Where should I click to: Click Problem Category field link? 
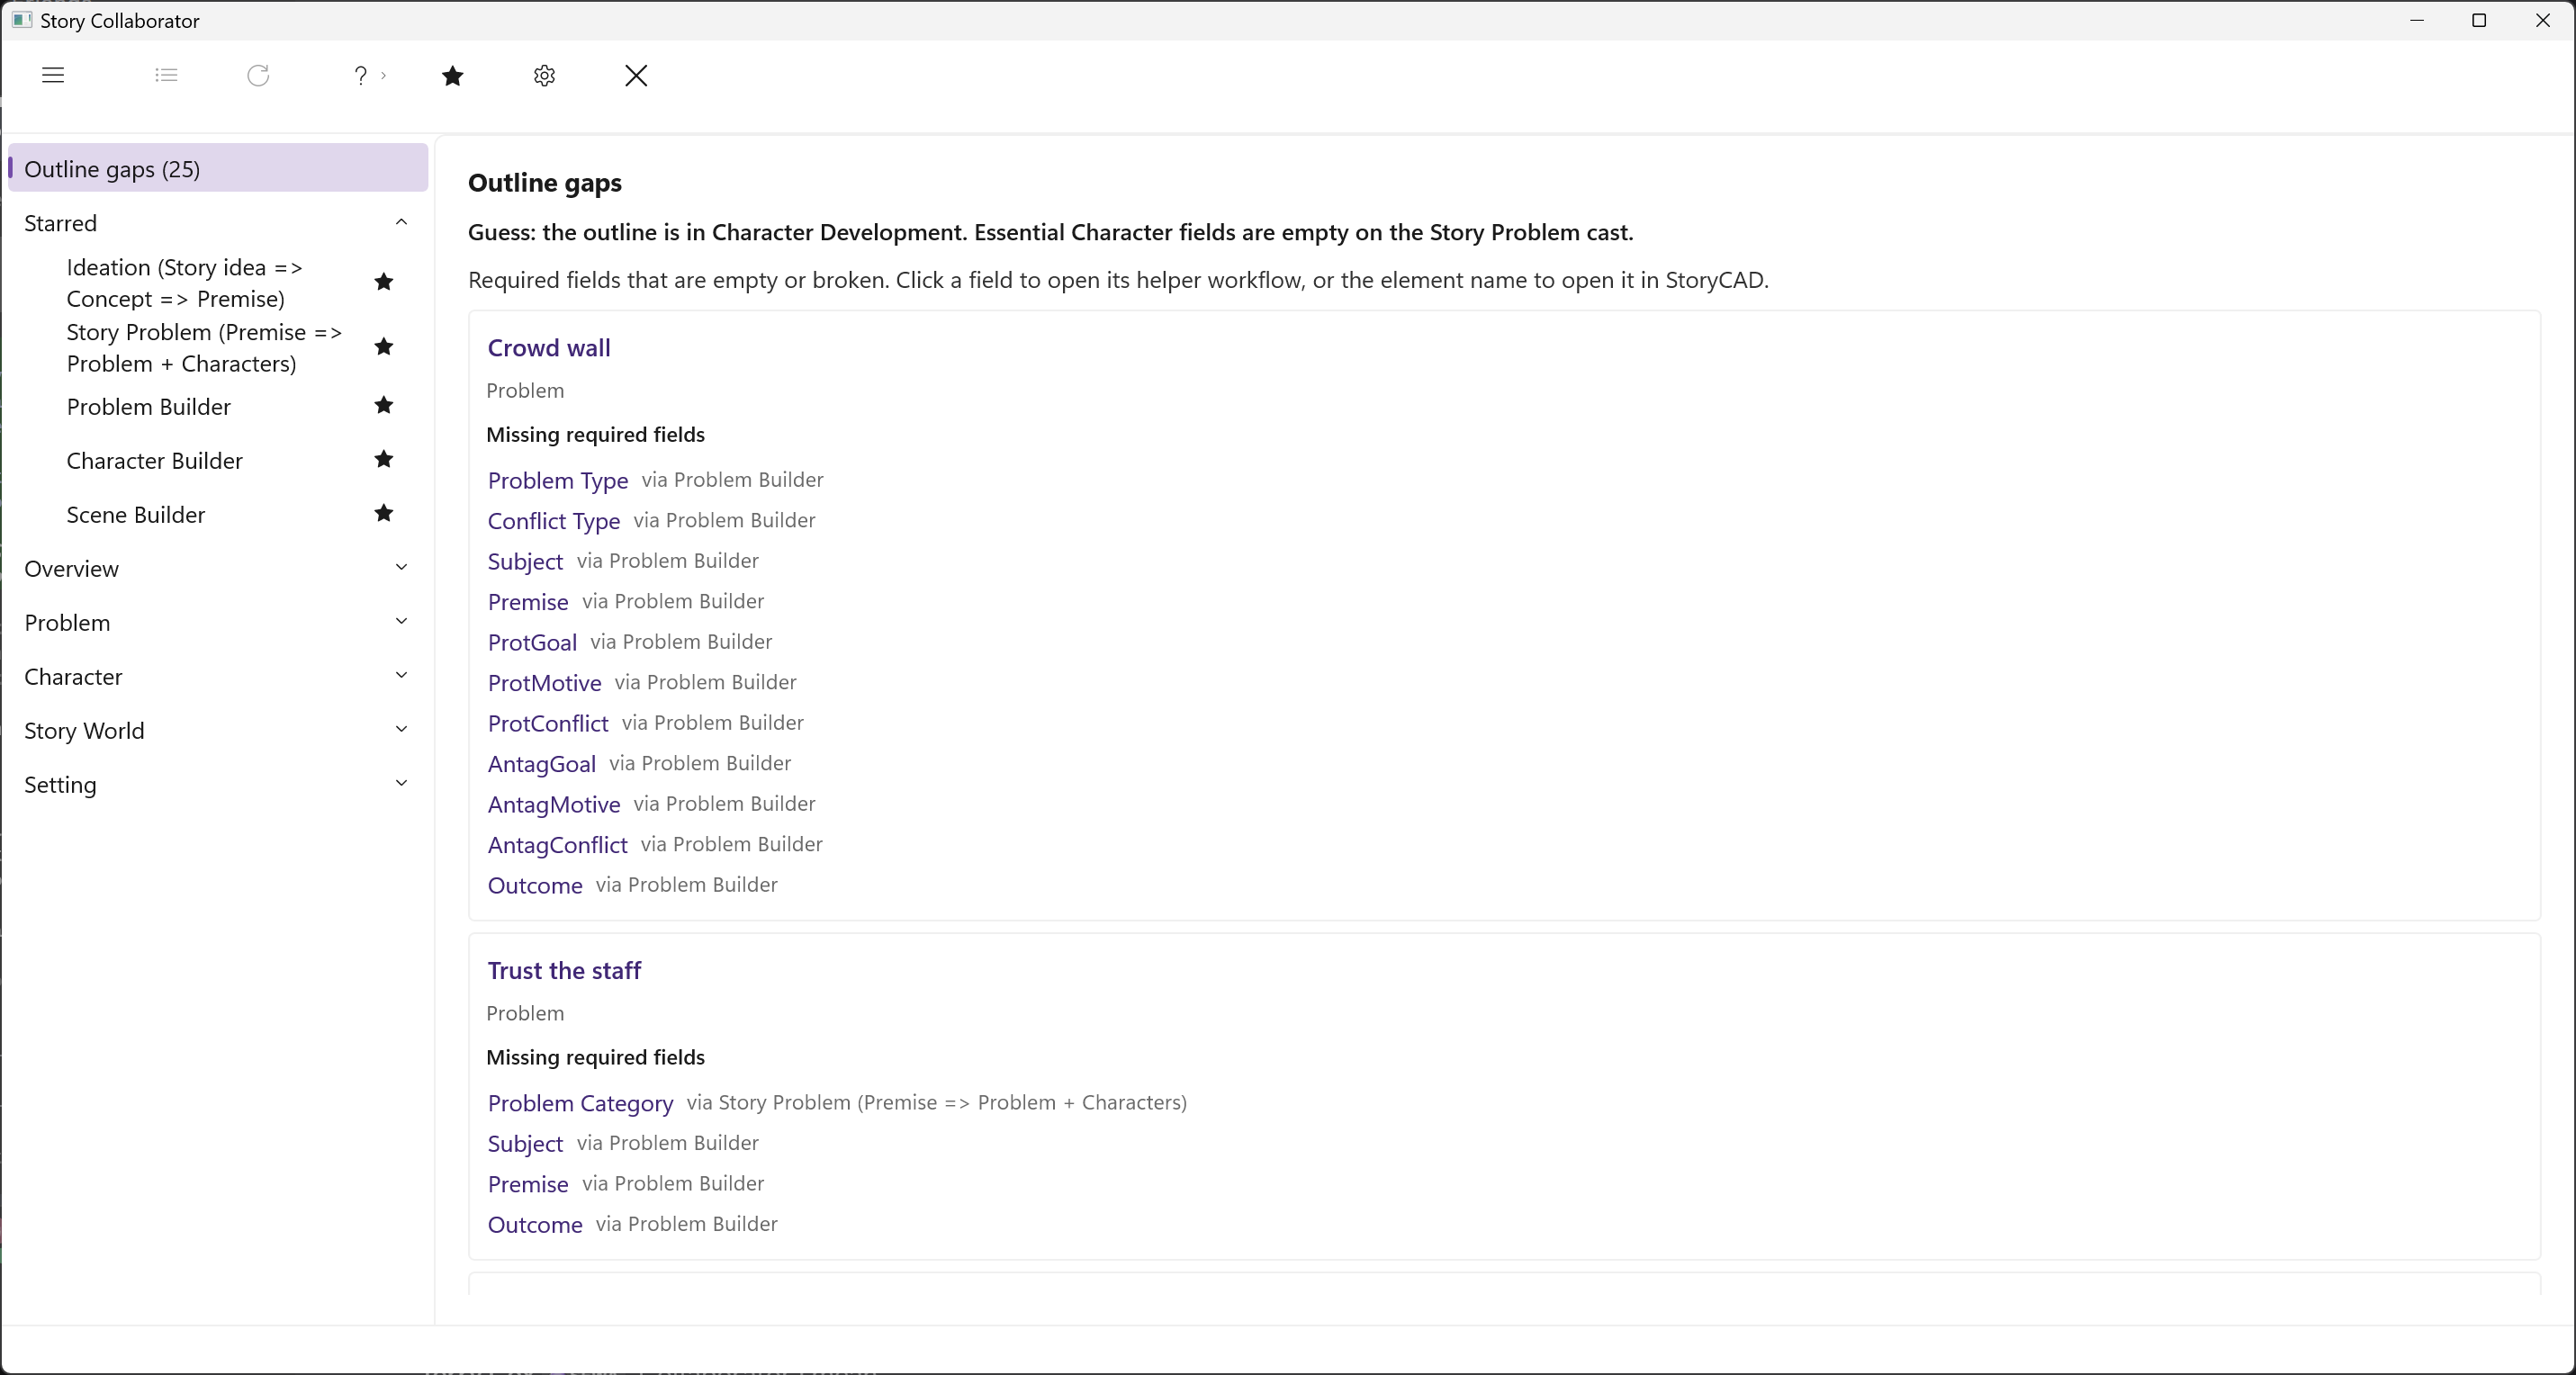(580, 1104)
